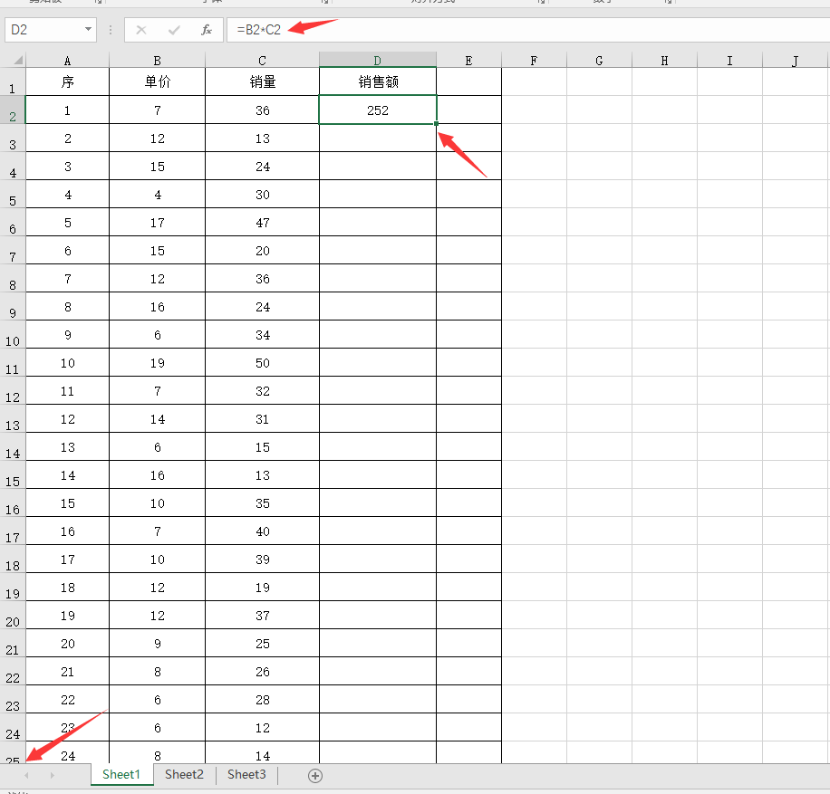Open the Name Box dropdown arrow
The width and height of the screenshot is (830, 794).
click(89, 30)
